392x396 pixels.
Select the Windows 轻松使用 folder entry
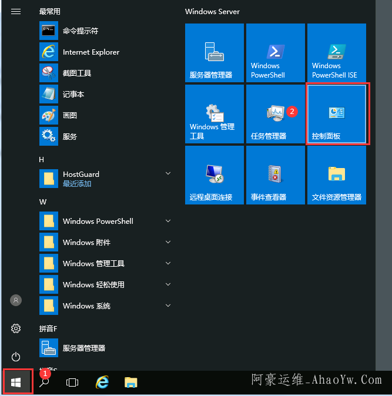pyautogui.click(x=106, y=284)
